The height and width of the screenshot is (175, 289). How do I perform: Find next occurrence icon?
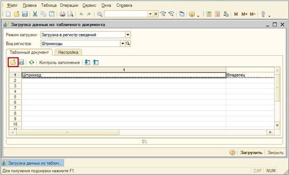coord(163,14)
